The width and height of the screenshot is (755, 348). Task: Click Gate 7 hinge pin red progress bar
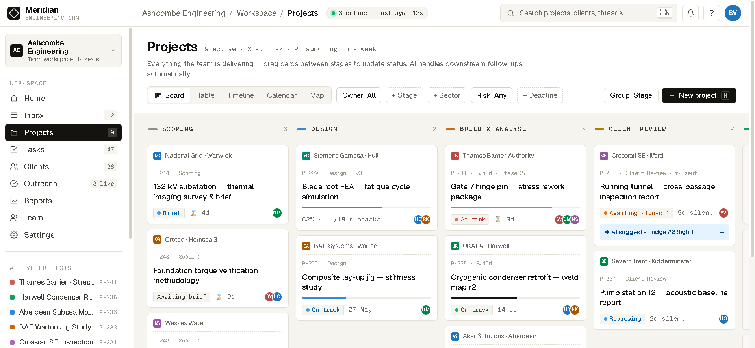pyautogui.click(x=516, y=207)
